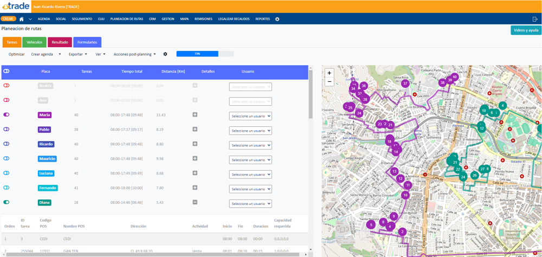Collapse details minus icon for Diana
542x257 pixels.
[x=195, y=202]
